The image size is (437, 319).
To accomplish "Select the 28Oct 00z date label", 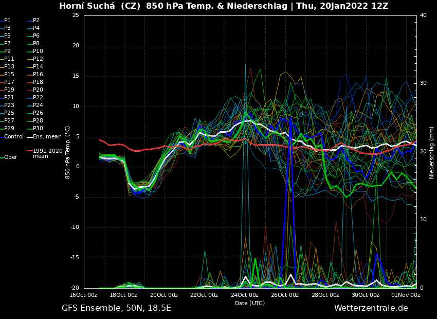I will tap(325, 295).
